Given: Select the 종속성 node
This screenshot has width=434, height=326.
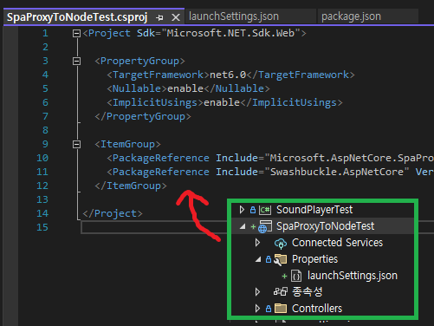Looking at the screenshot, I should [308, 291].
